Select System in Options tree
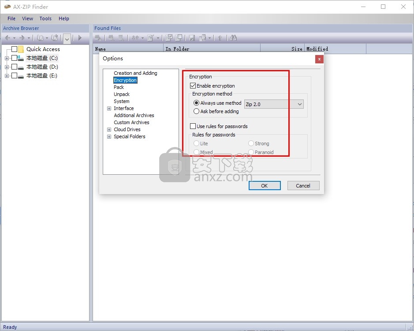Screen dimensions: 414x331 122,101
